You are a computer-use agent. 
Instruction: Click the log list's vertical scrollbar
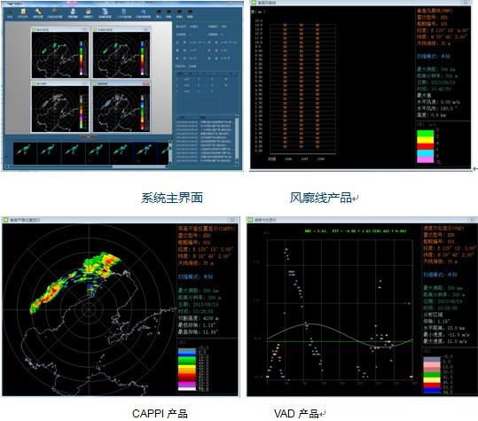click(x=237, y=141)
